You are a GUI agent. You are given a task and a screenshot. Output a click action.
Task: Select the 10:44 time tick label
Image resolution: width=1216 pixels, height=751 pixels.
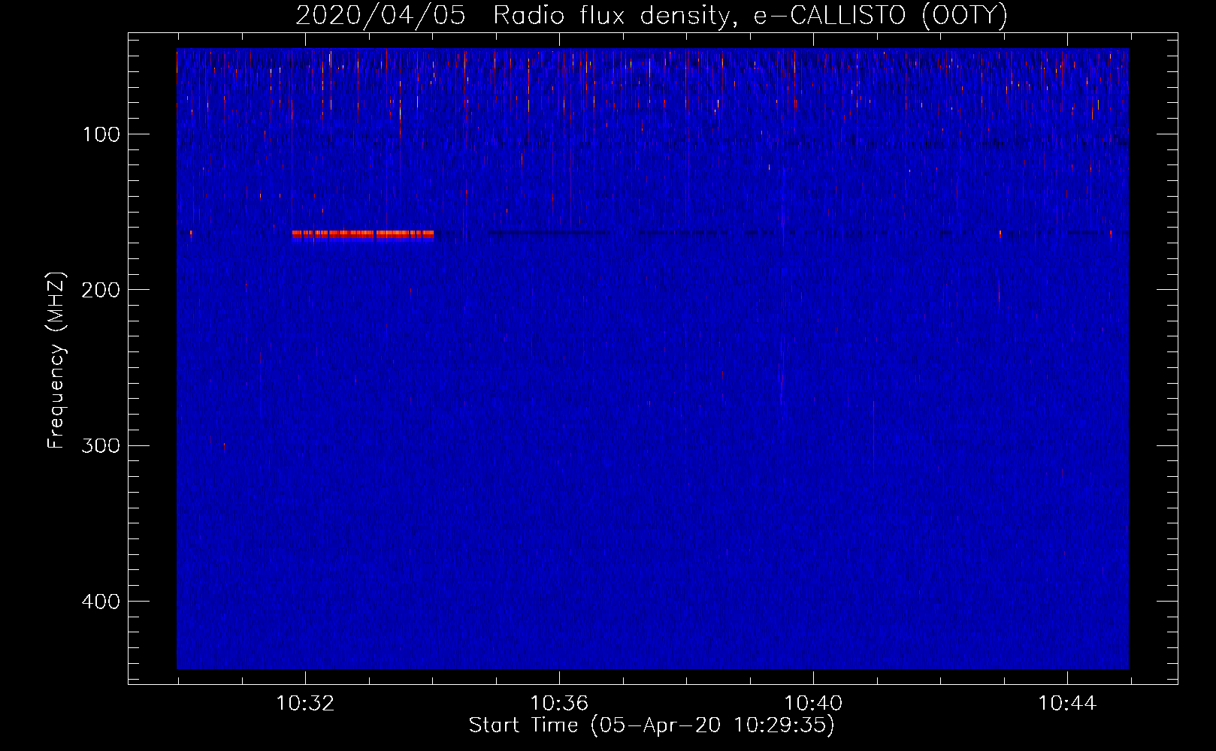1067,704
